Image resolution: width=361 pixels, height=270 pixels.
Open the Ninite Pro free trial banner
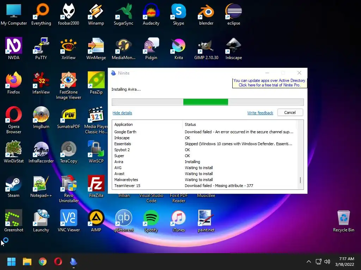pos(270,83)
